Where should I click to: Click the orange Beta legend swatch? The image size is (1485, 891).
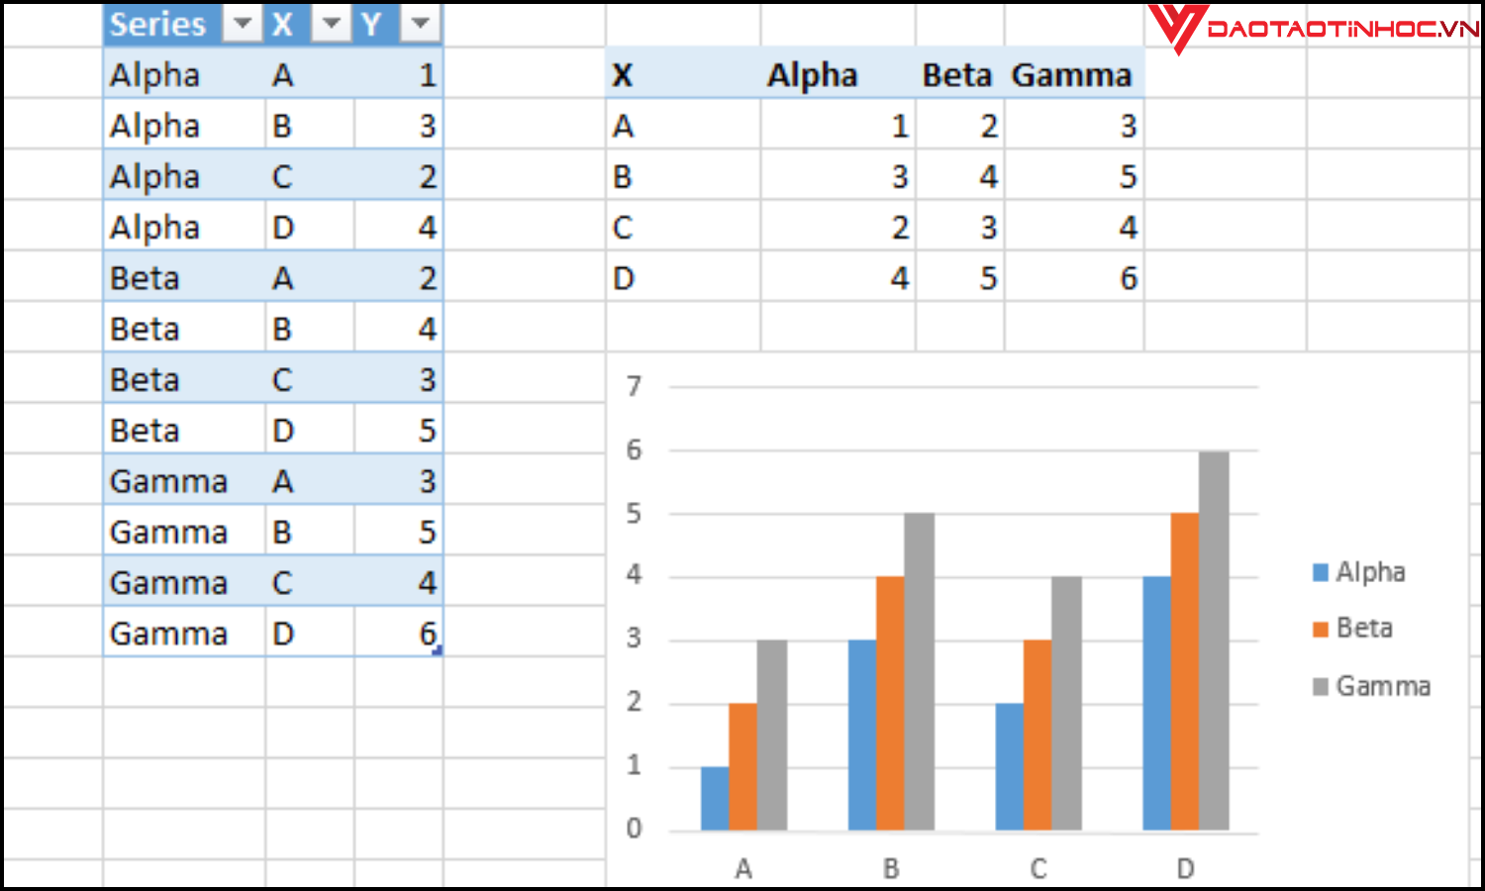coord(1320,629)
